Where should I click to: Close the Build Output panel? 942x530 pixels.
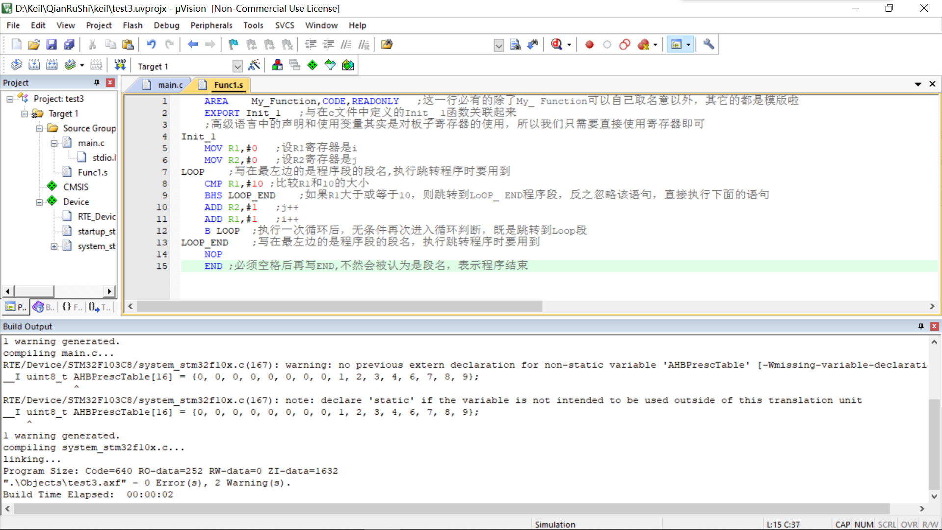coord(934,326)
